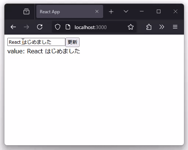This screenshot has width=188, height=150.
Task: Click the page info document icon
Action: [x=68, y=27]
